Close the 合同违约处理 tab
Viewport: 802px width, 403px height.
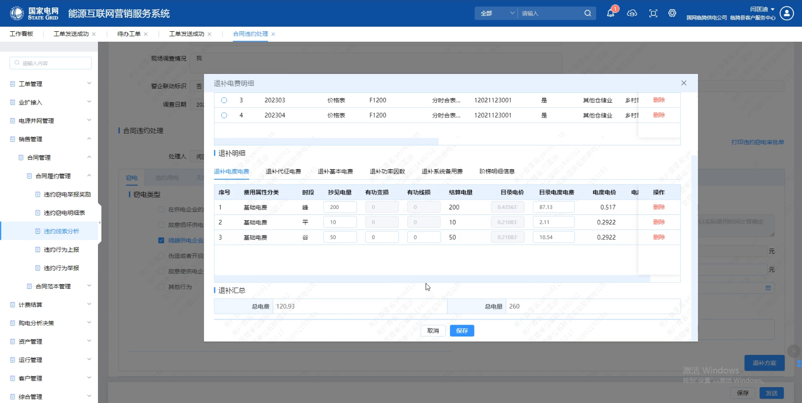click(x=273, y=34)
